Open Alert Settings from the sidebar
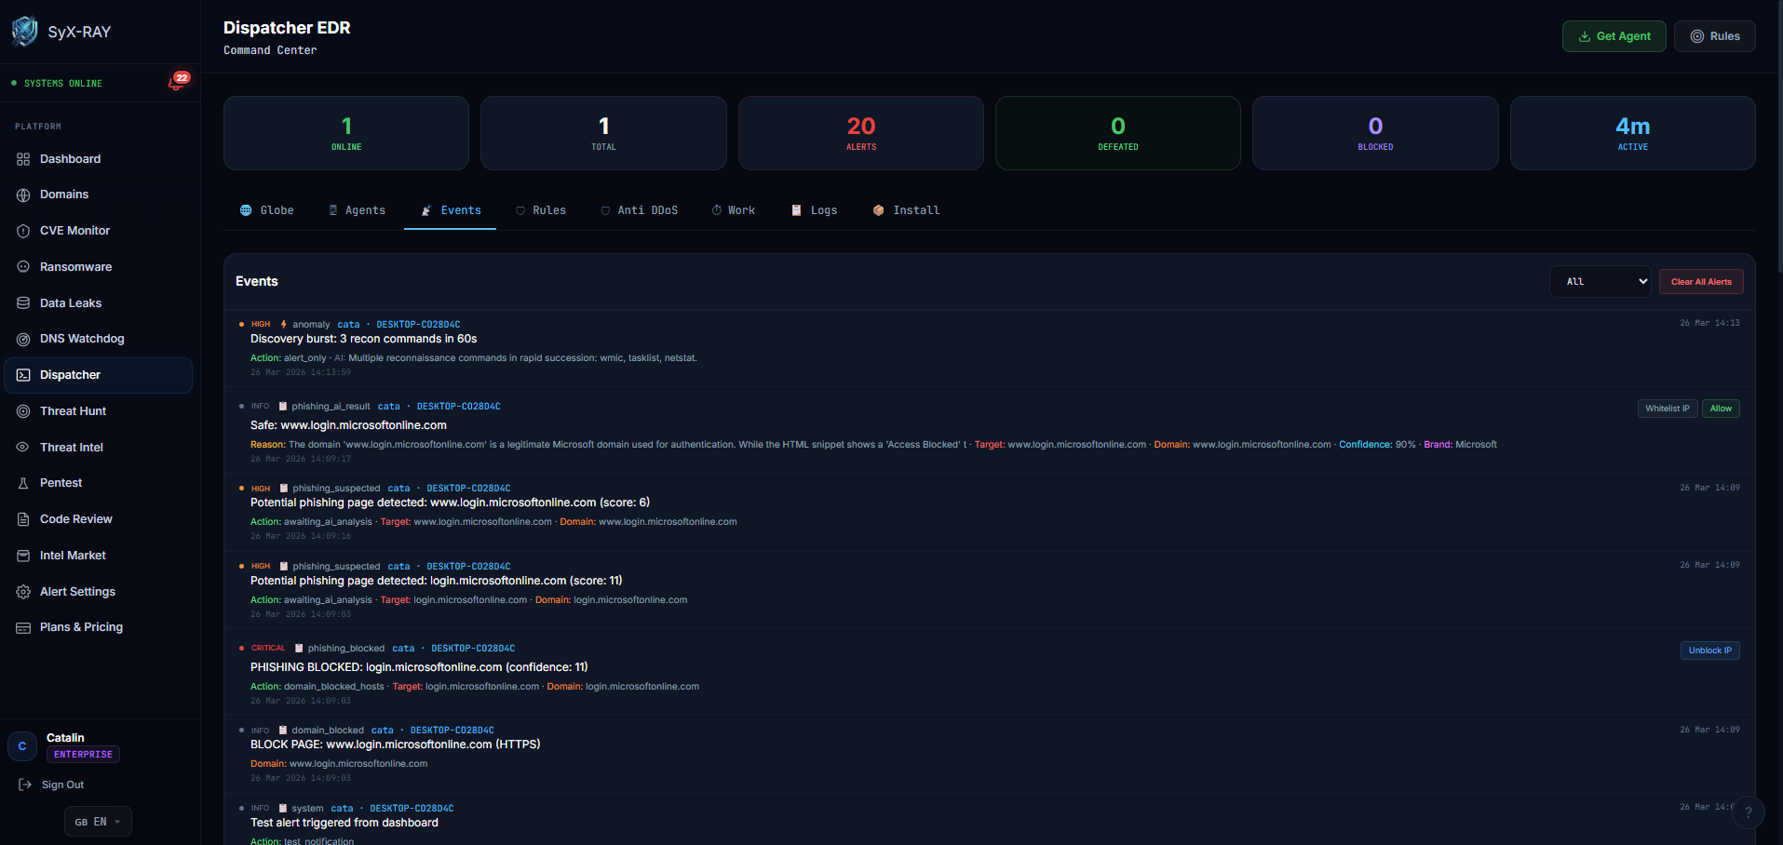The image size is (1783, 845). click(x=77, y=591)
